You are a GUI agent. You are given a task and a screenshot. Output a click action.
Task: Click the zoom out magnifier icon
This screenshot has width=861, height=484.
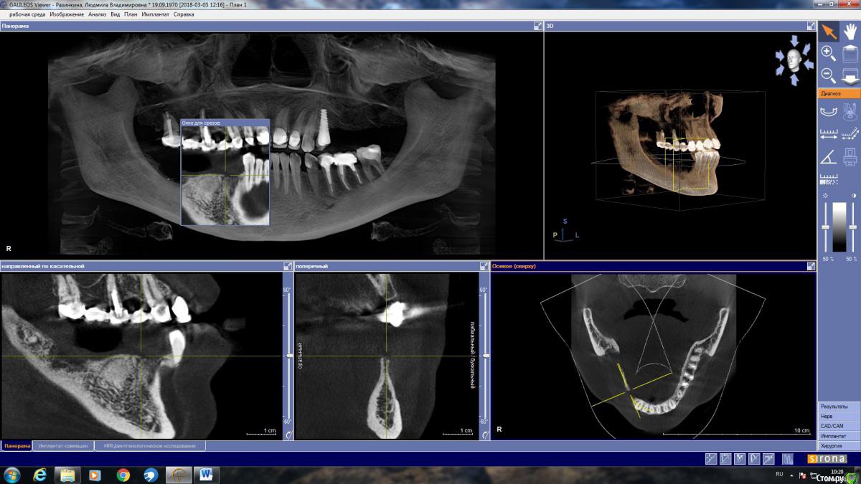pos(828,75)
